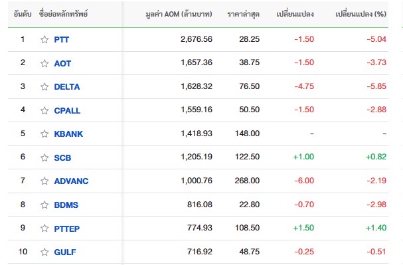Sort by the ราคาล่าสุด column header
The image size is (403, 265).
(244, 14)
